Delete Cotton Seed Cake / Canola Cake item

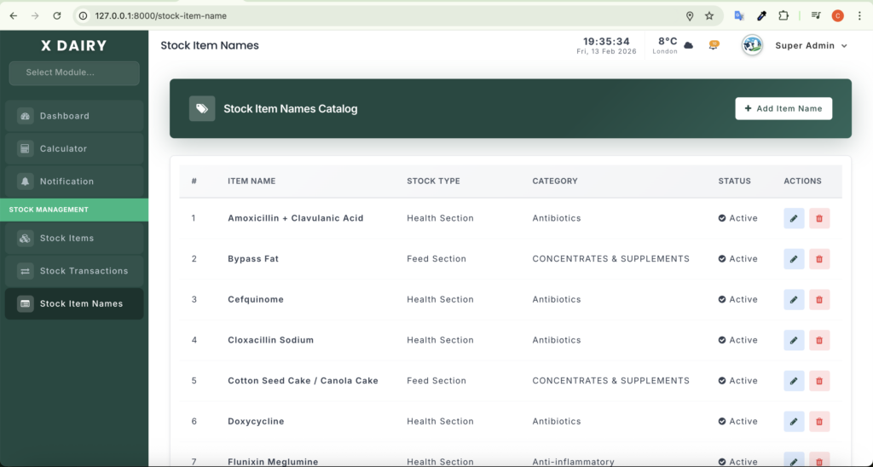pos(819,381)
